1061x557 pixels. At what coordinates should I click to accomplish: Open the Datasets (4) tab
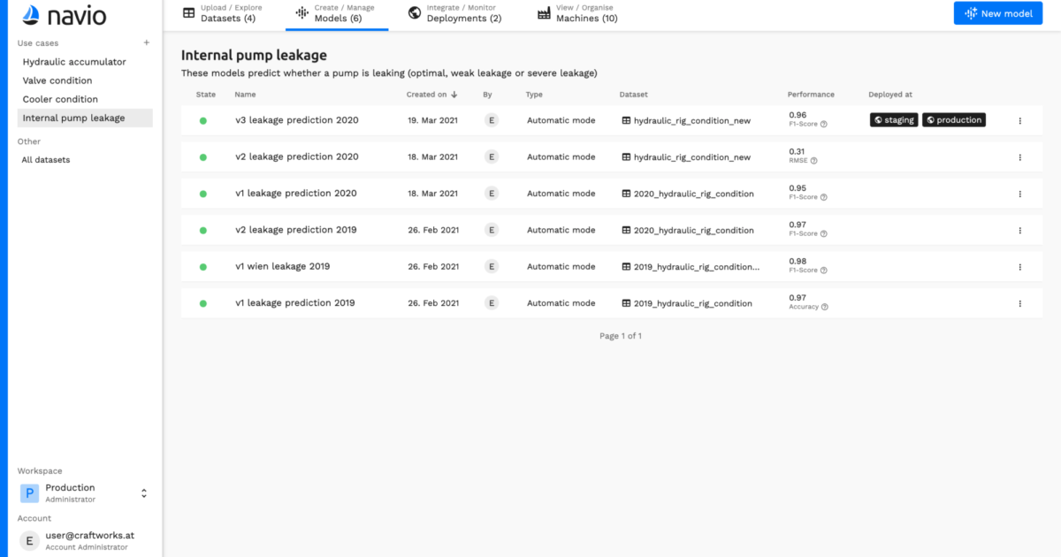pyautogui.click(x=222, y=14)
